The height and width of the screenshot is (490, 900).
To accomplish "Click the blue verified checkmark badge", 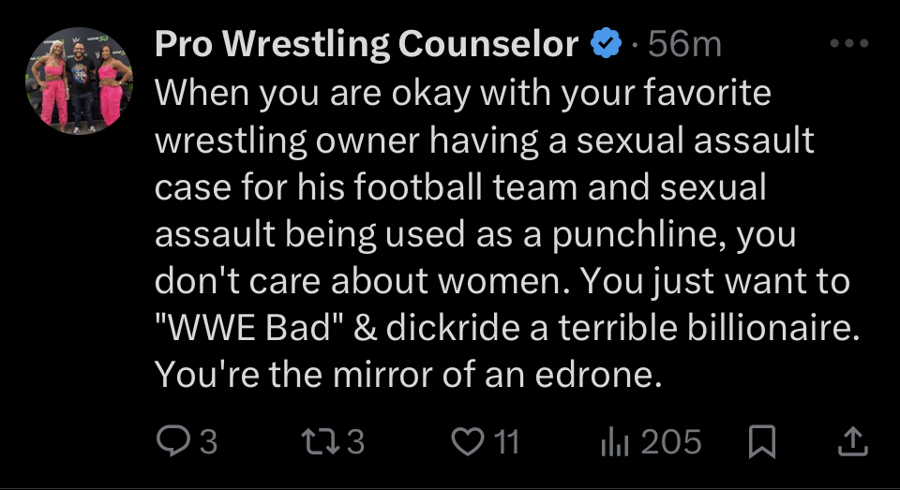I will click(606, 44).
